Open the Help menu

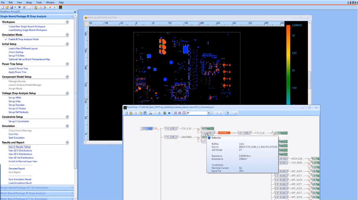pyautogui.click(x=61, y=2)
